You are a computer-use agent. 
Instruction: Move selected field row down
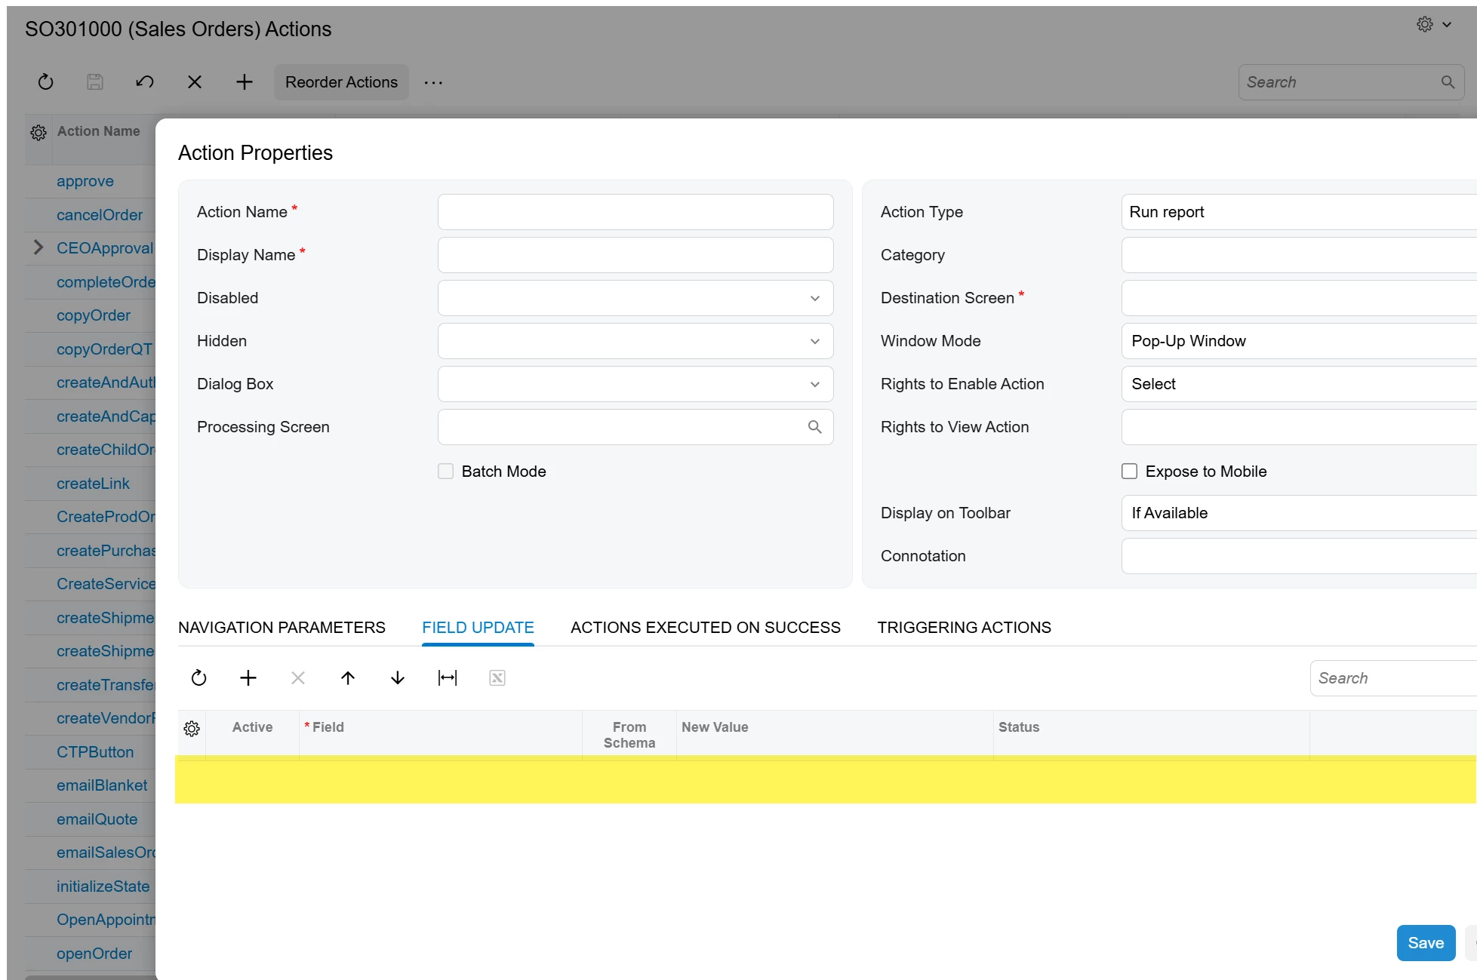coord(398,678)
